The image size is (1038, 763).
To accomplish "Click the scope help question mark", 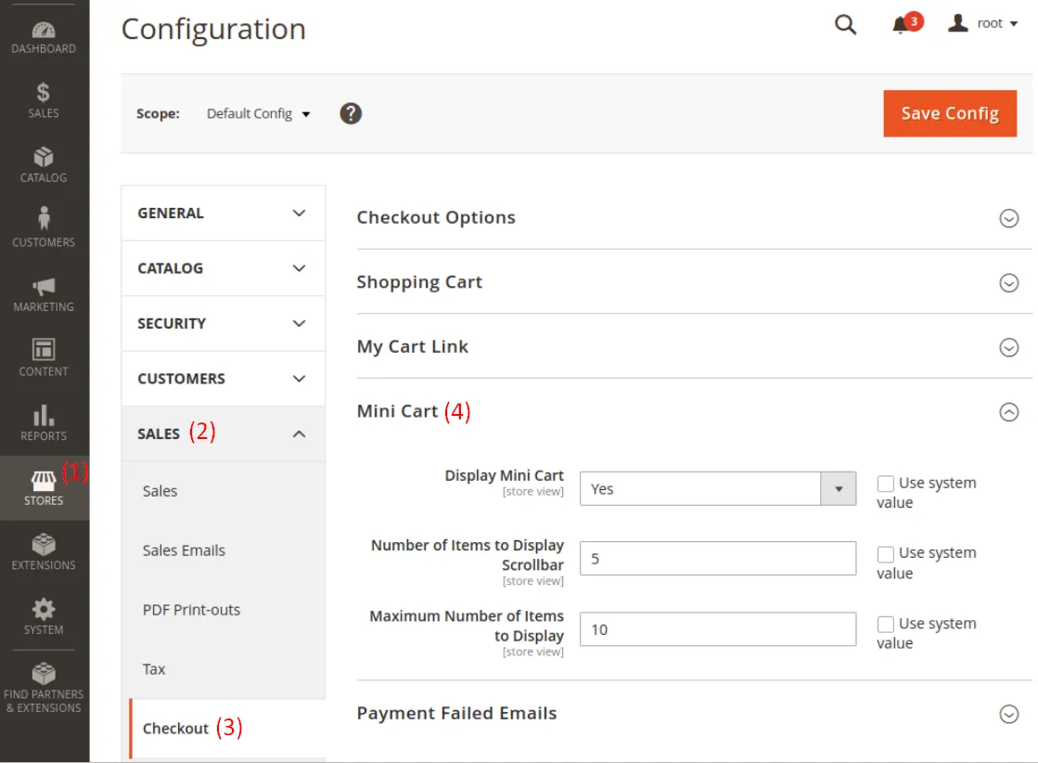I will (351, 113).
